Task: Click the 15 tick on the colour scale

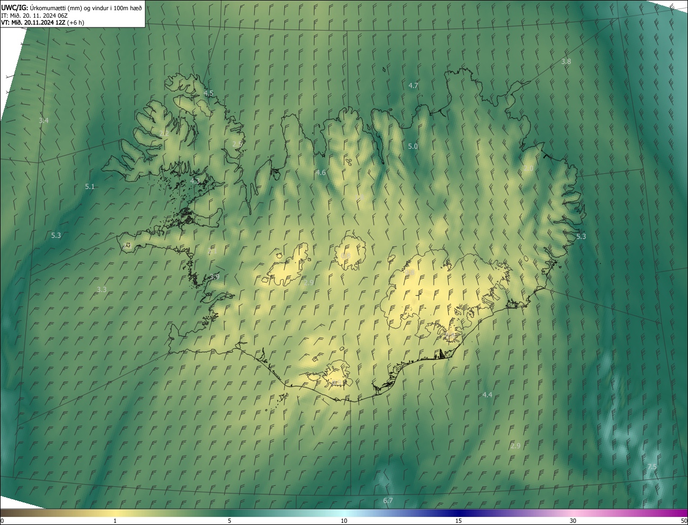Action: pos(458,521)
